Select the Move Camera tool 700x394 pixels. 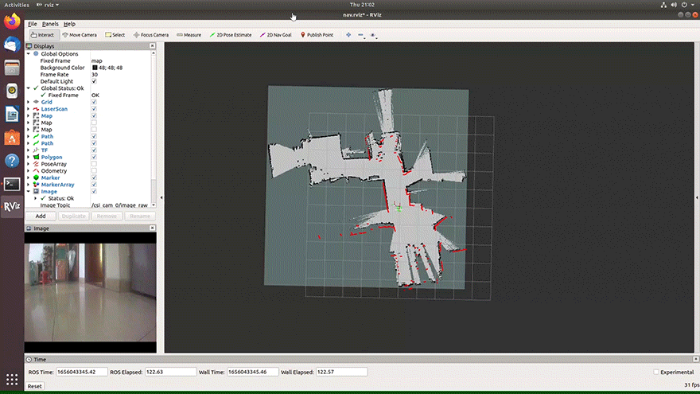point(80,35)
